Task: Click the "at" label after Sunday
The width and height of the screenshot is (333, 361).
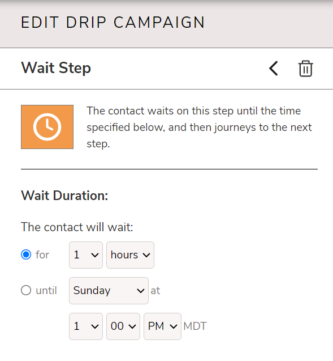Action: (x=155, y=291)
